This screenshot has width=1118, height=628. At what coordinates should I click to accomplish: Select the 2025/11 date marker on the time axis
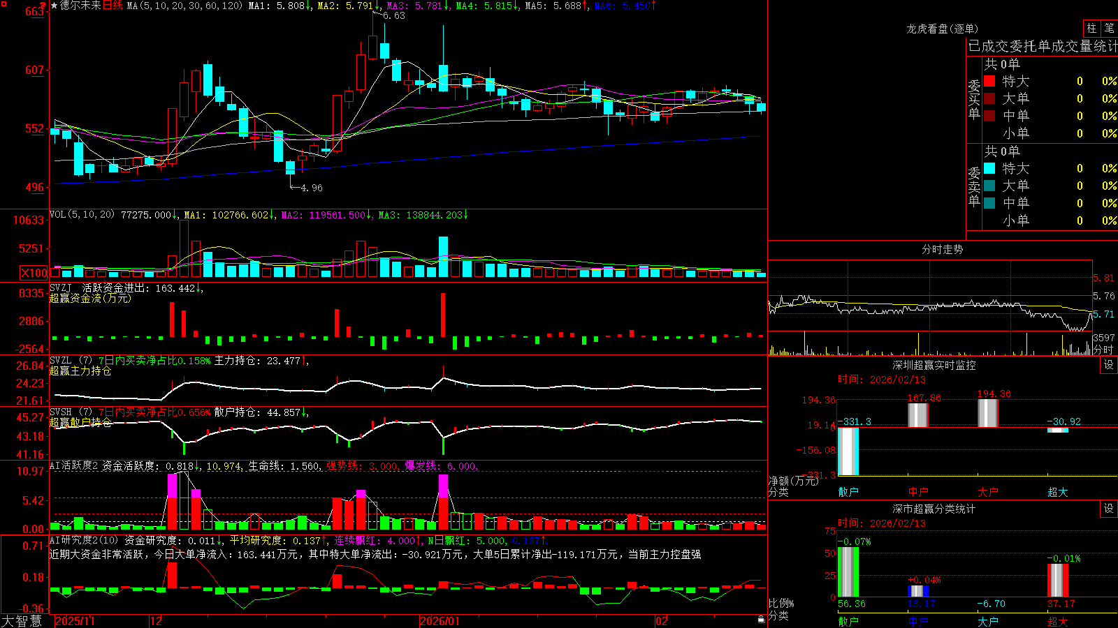(75, 621)
